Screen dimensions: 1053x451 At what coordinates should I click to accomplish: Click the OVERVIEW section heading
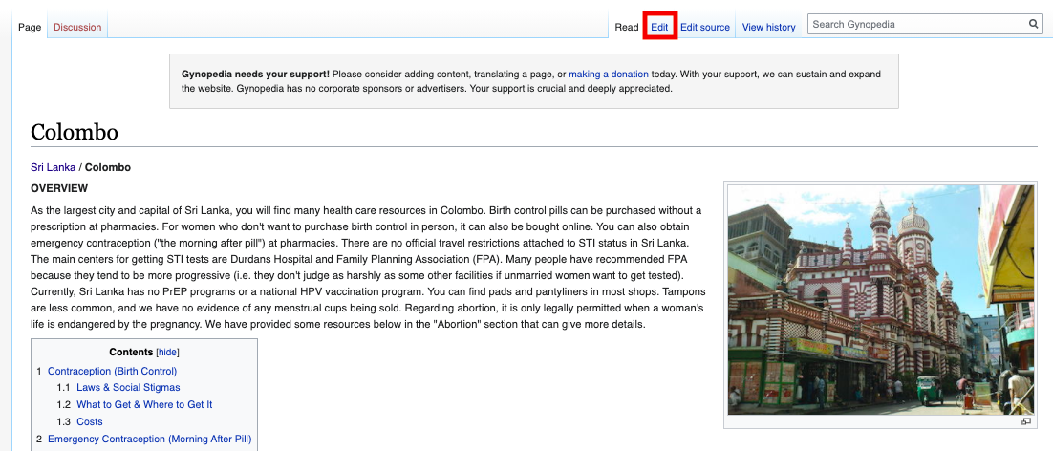point(59,188)
